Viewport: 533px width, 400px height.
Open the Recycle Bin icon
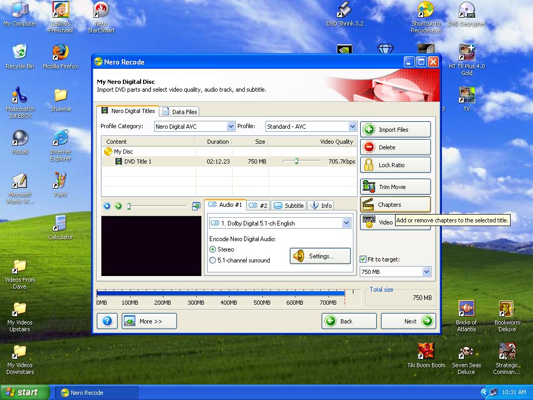point(20,57)
